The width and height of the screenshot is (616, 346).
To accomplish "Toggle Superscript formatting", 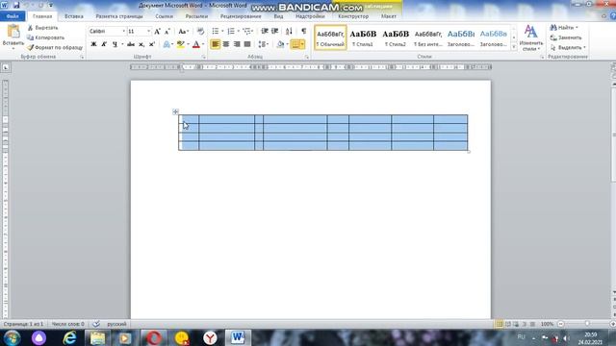I will click(x=152, y=44).
